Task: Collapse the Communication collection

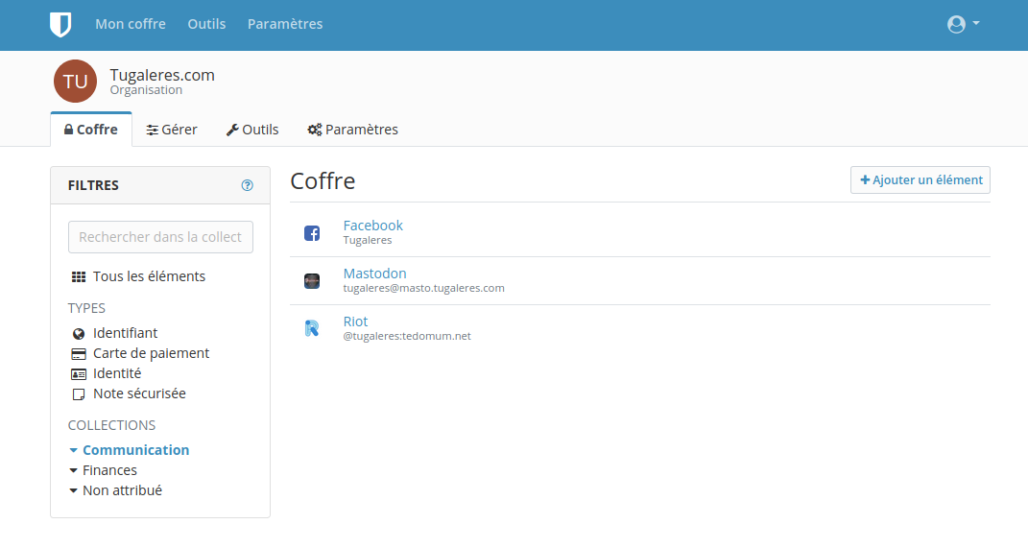Action: (x=73, y=450)
